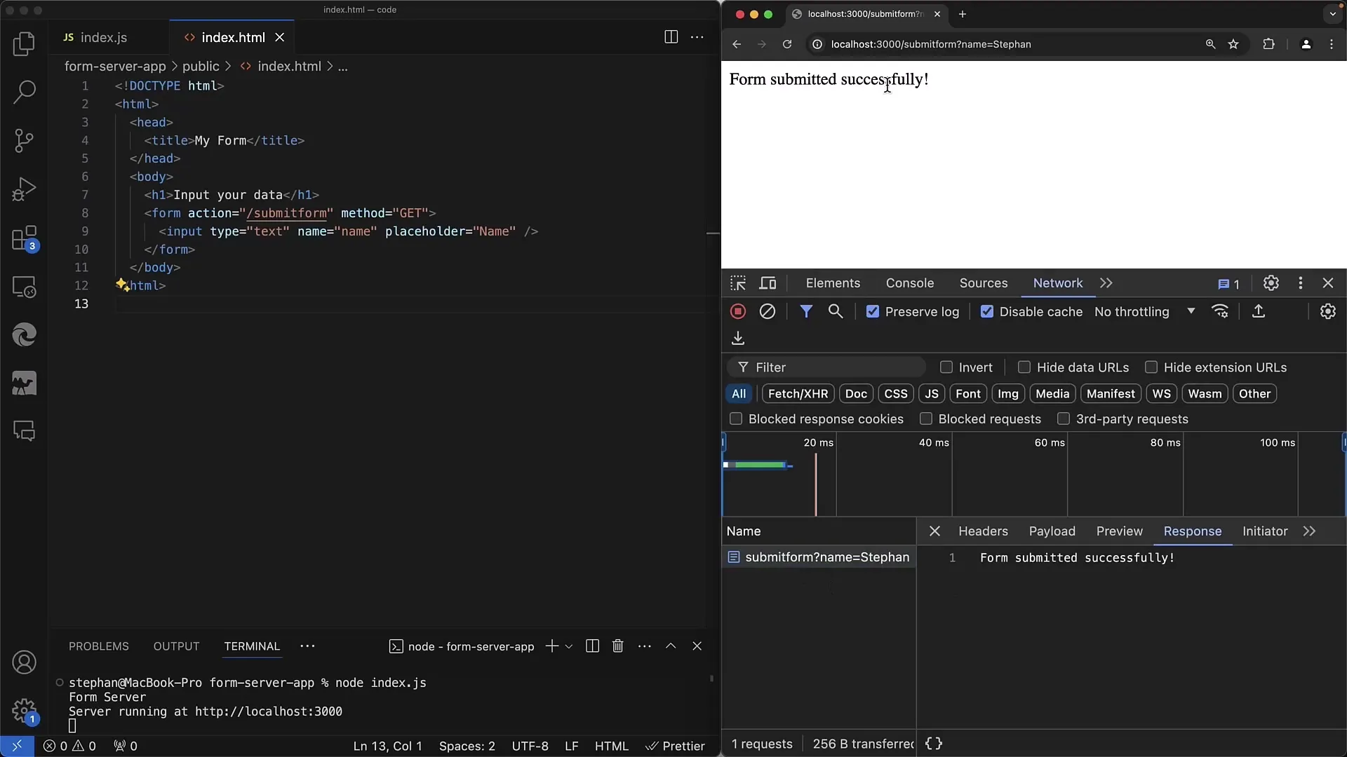The image size is (1347, 757).
Task: Select the Doc filter in Network panel
Action: 855,394
